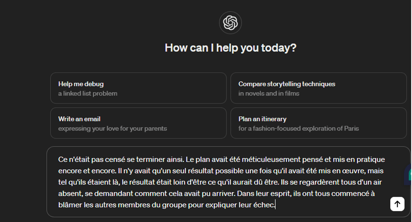Click the word 'œuvre' in the typed text

point(353,171)
